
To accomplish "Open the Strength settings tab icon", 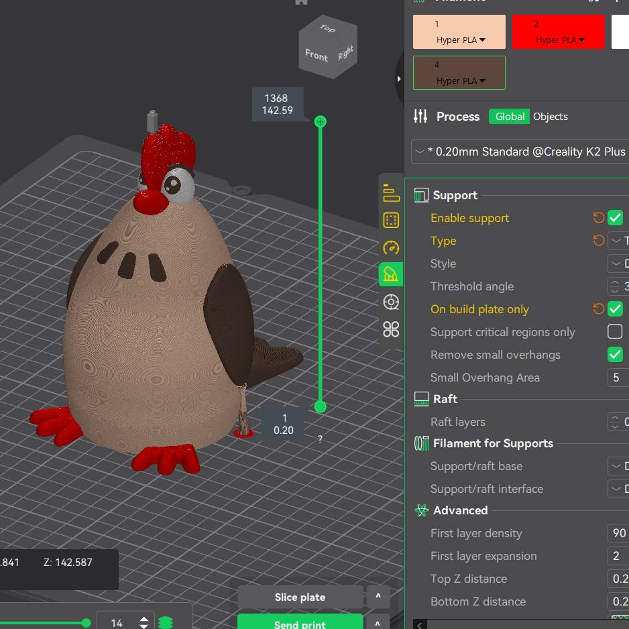I will 391,220.
